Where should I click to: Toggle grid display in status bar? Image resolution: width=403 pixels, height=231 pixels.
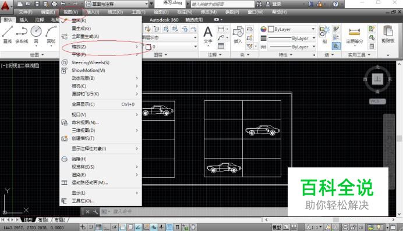(x=98, y=227)
